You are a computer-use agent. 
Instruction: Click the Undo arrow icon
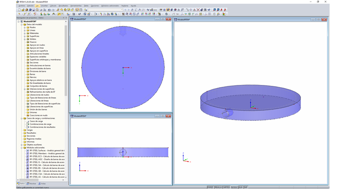(49, 10)
